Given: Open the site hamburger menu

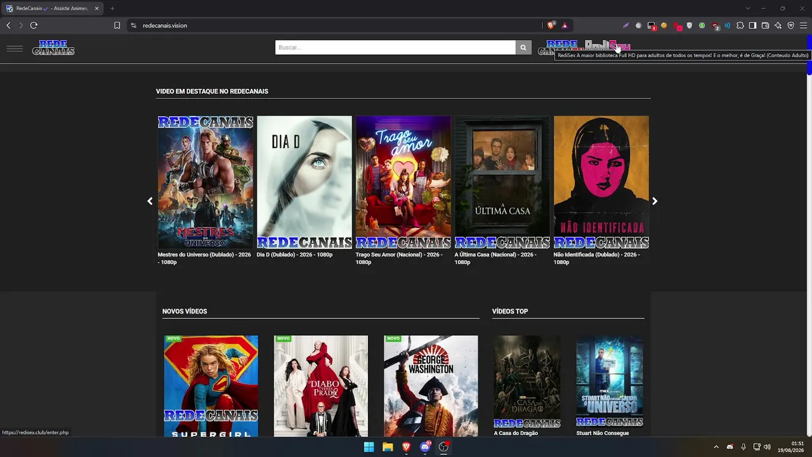Looking at the screenshot, I should pyautogui.click(x=15, y=48).
